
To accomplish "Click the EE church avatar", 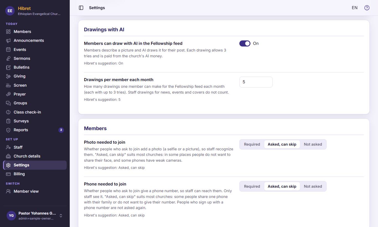I will tap(10, 11).
